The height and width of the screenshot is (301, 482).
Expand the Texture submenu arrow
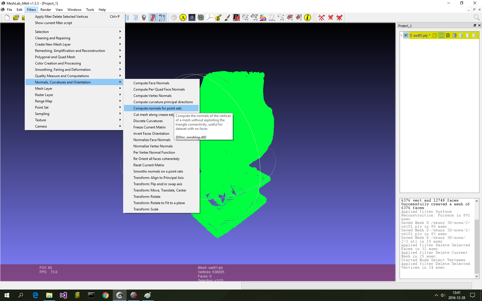click(120, 120)
